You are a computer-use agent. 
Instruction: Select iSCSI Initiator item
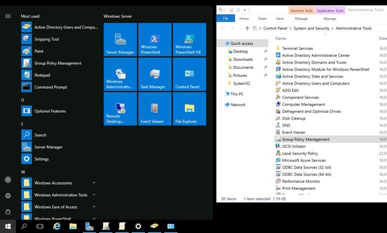tap(293, 146)
